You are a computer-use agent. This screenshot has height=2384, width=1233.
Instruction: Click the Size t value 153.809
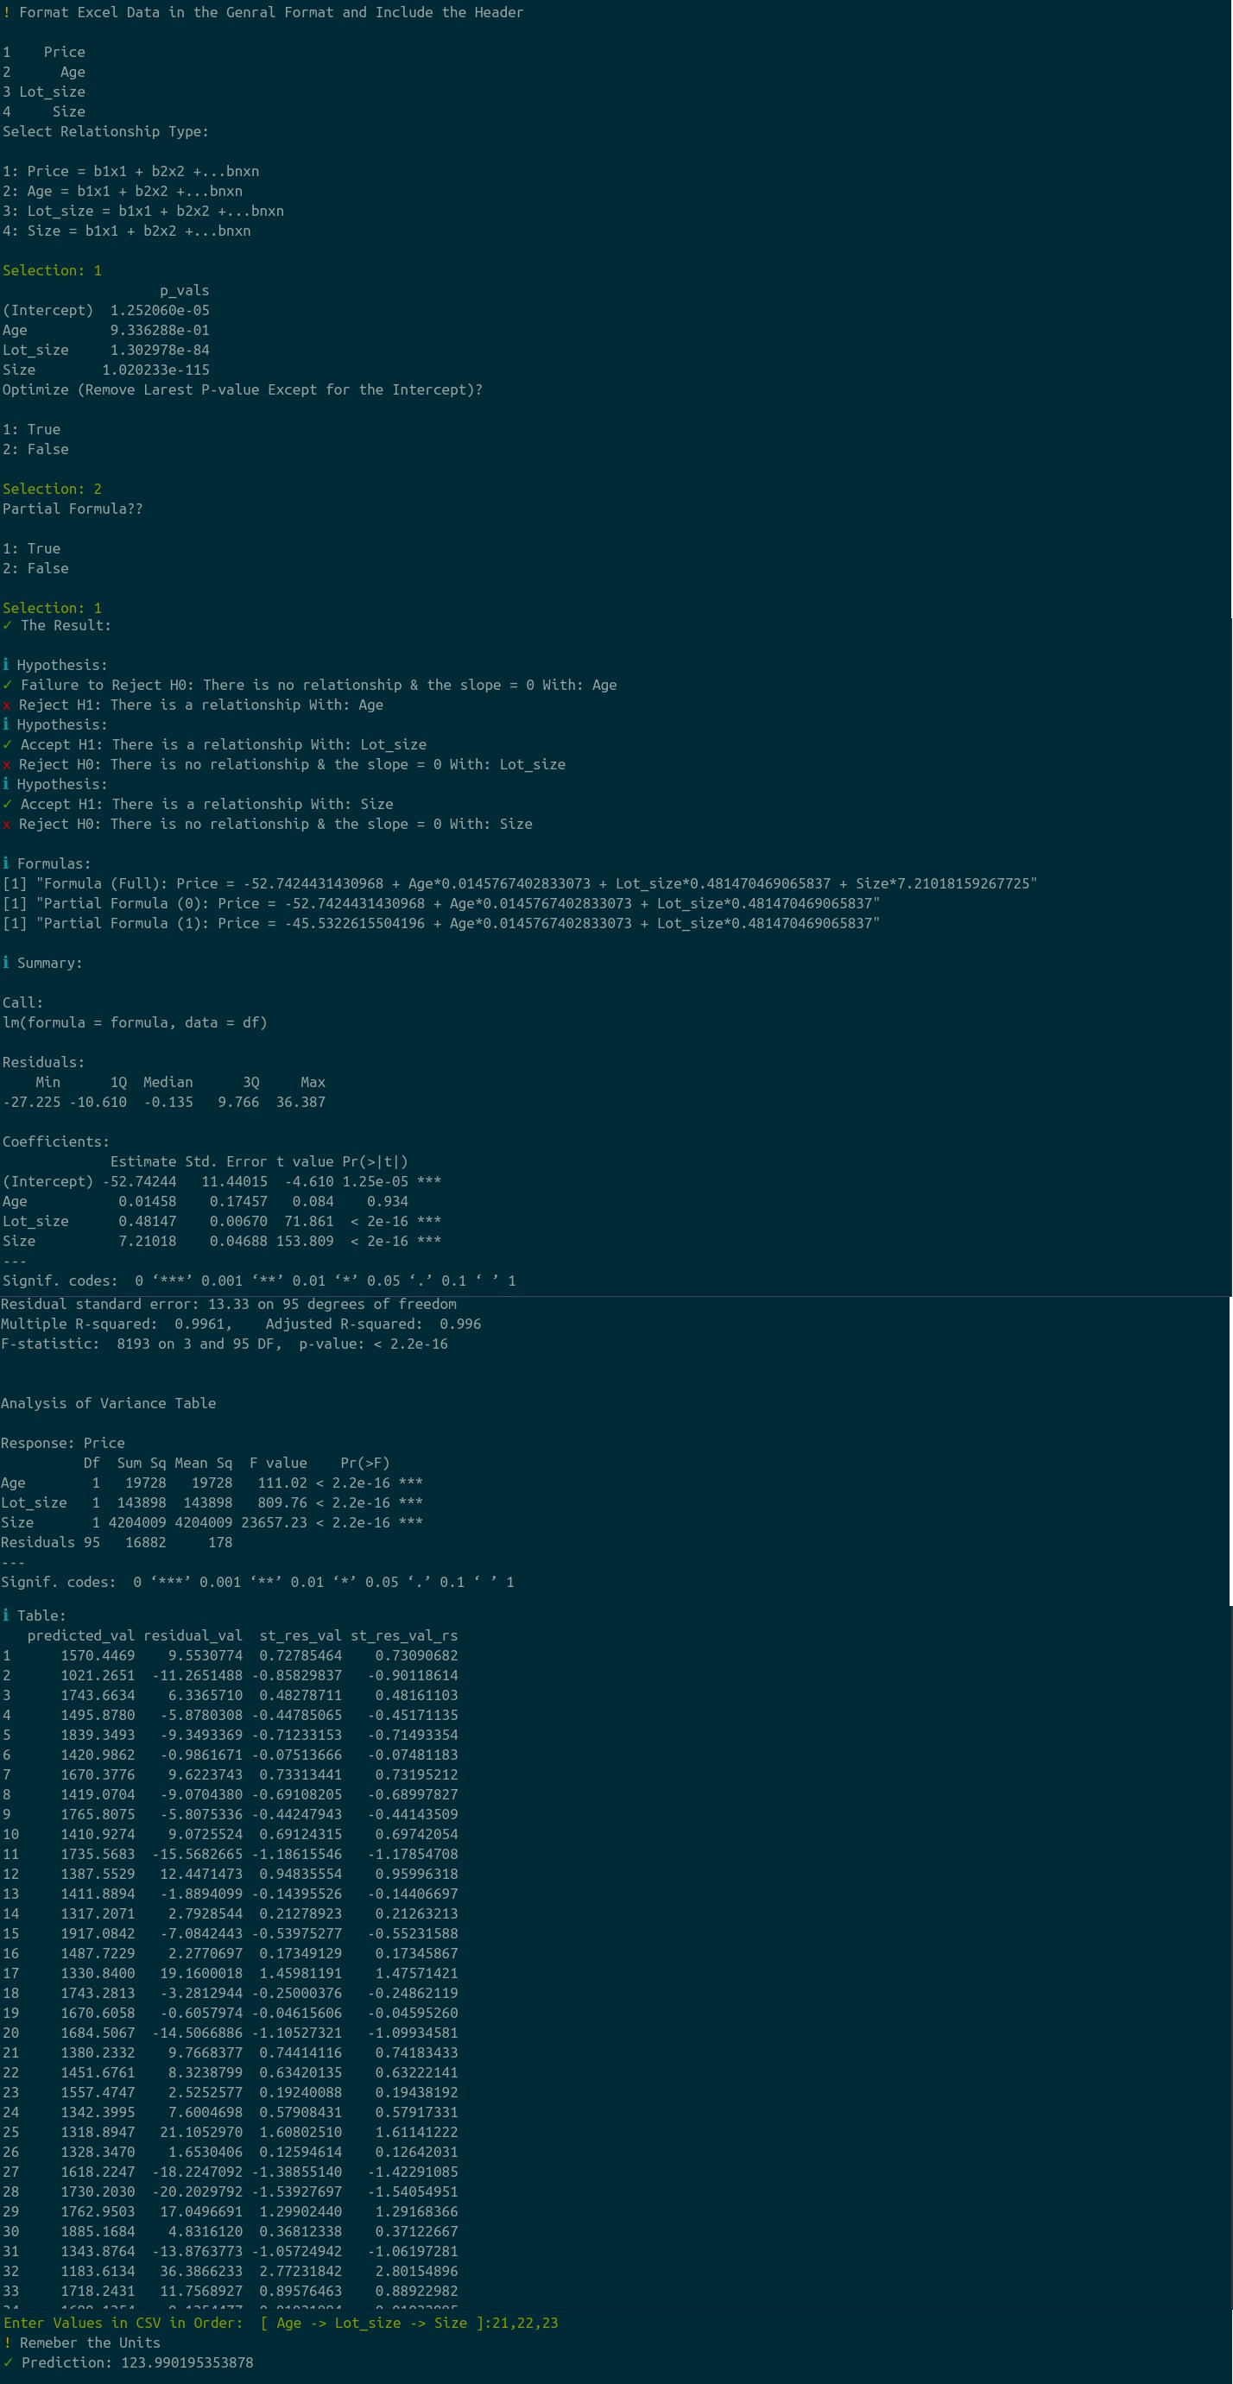click(x=305, y=1241)
